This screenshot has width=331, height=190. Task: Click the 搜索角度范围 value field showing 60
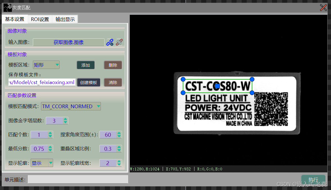pyautogui.click(x=108, y=135)
